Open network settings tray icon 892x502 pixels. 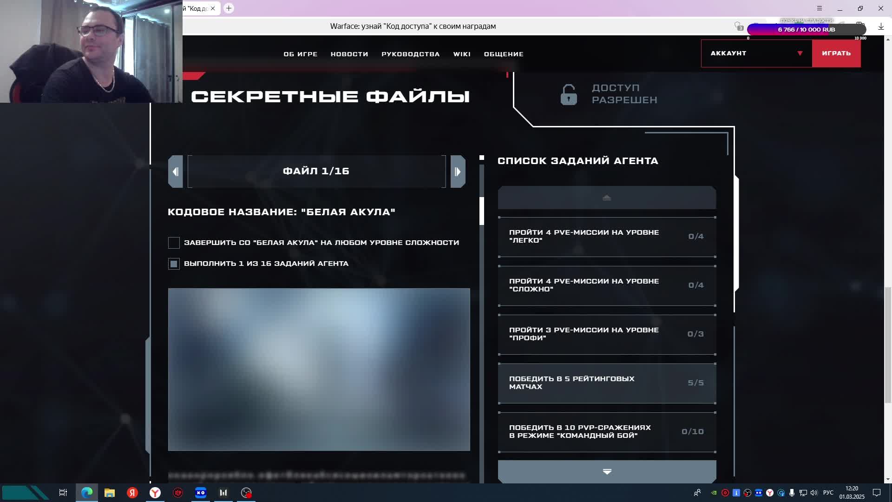(x=803, y=493)
